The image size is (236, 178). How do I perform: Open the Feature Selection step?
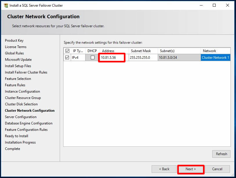point(18,79)
